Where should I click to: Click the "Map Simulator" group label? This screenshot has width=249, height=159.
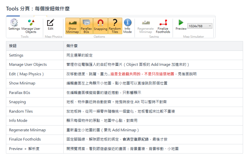tap(193, 37)
